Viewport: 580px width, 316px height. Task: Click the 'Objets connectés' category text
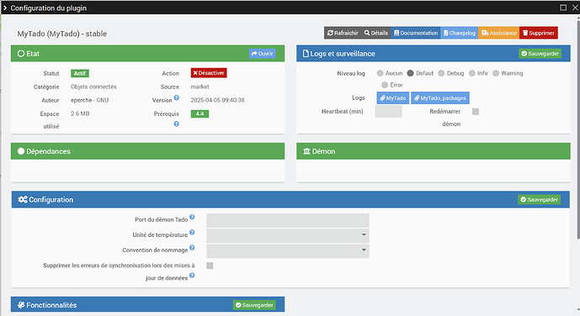pyautogui.click(x=93, y=87)
